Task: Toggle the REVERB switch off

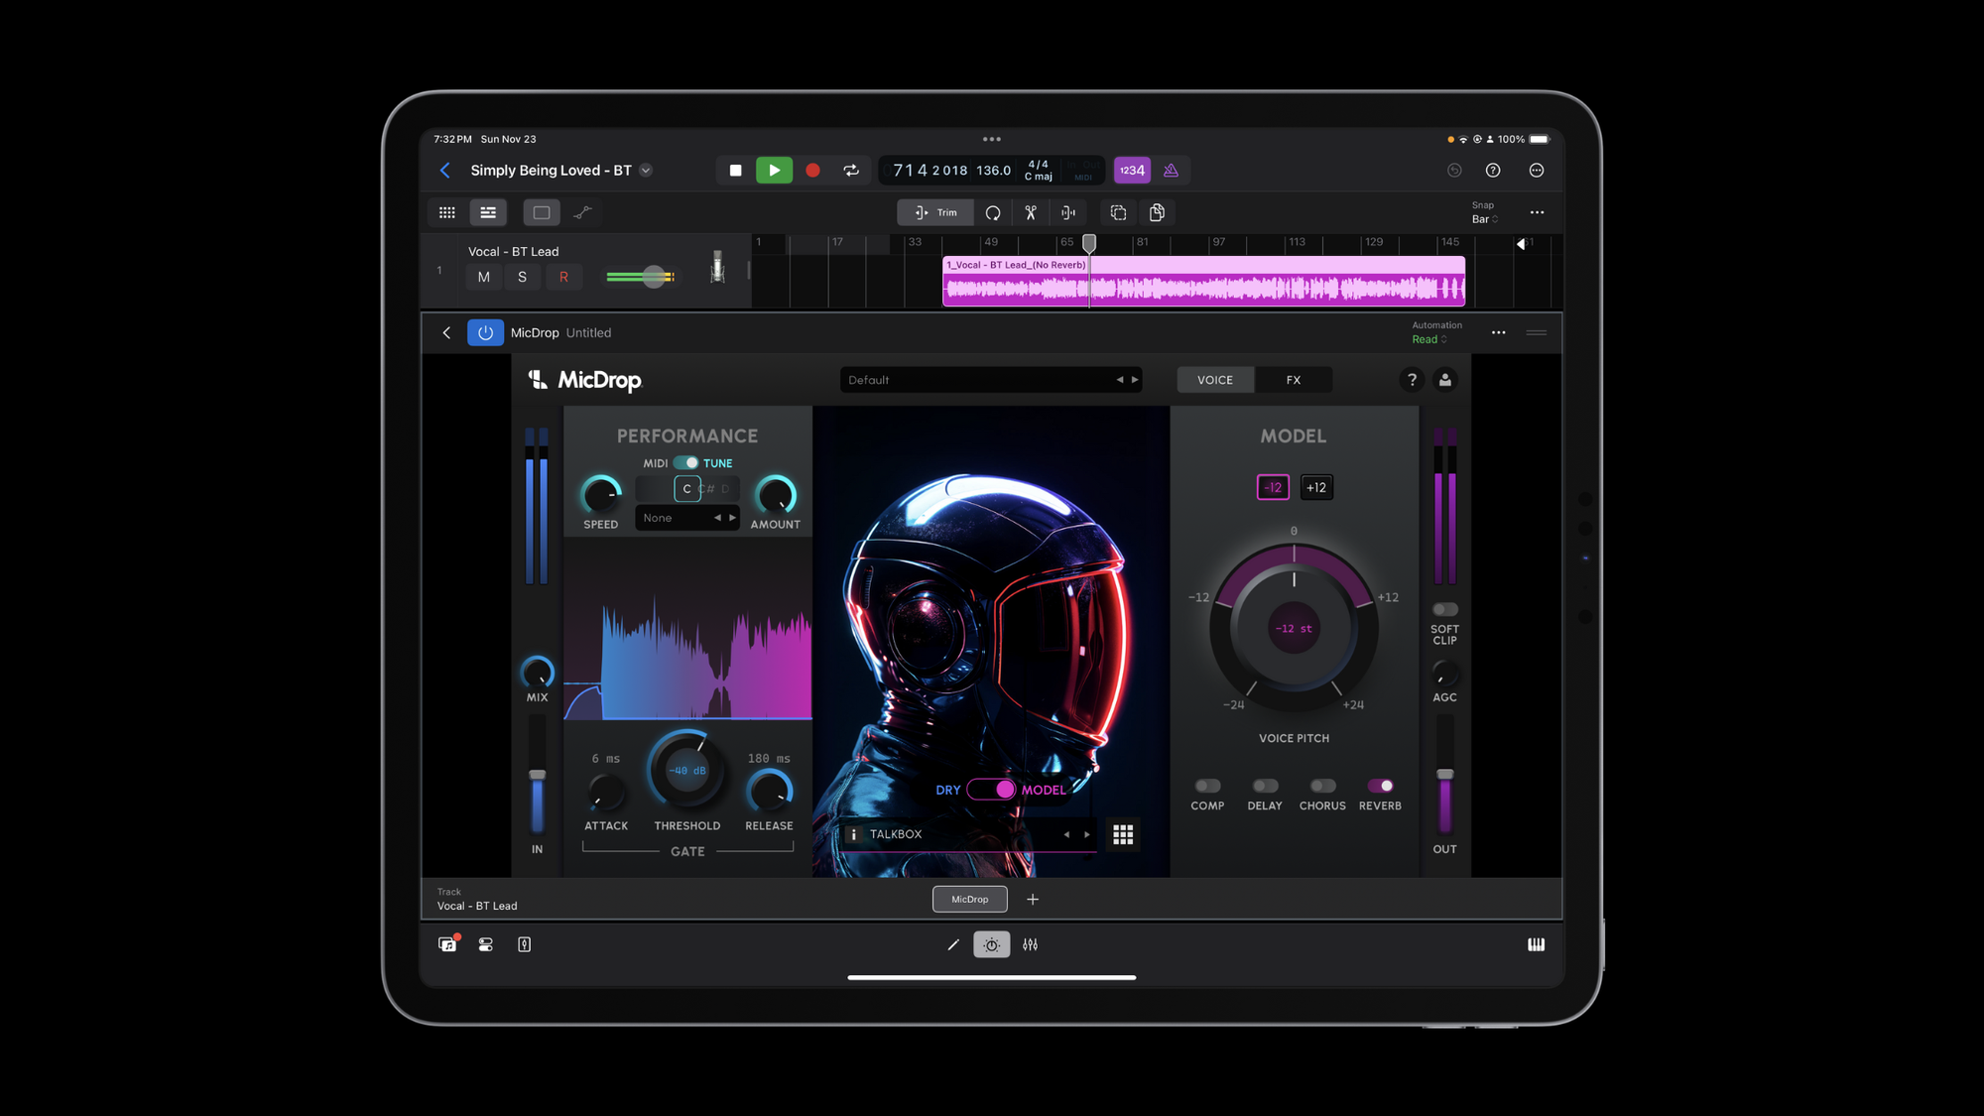Action: click(1380, 786)
